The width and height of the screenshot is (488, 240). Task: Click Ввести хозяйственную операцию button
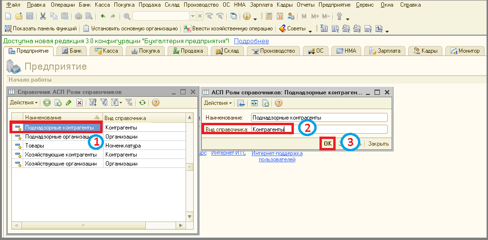[x=228, y=28]
